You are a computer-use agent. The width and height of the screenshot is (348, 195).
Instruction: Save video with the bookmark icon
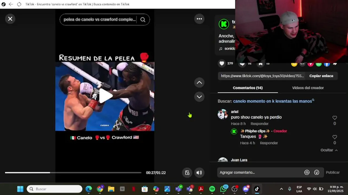click(260, 64)
